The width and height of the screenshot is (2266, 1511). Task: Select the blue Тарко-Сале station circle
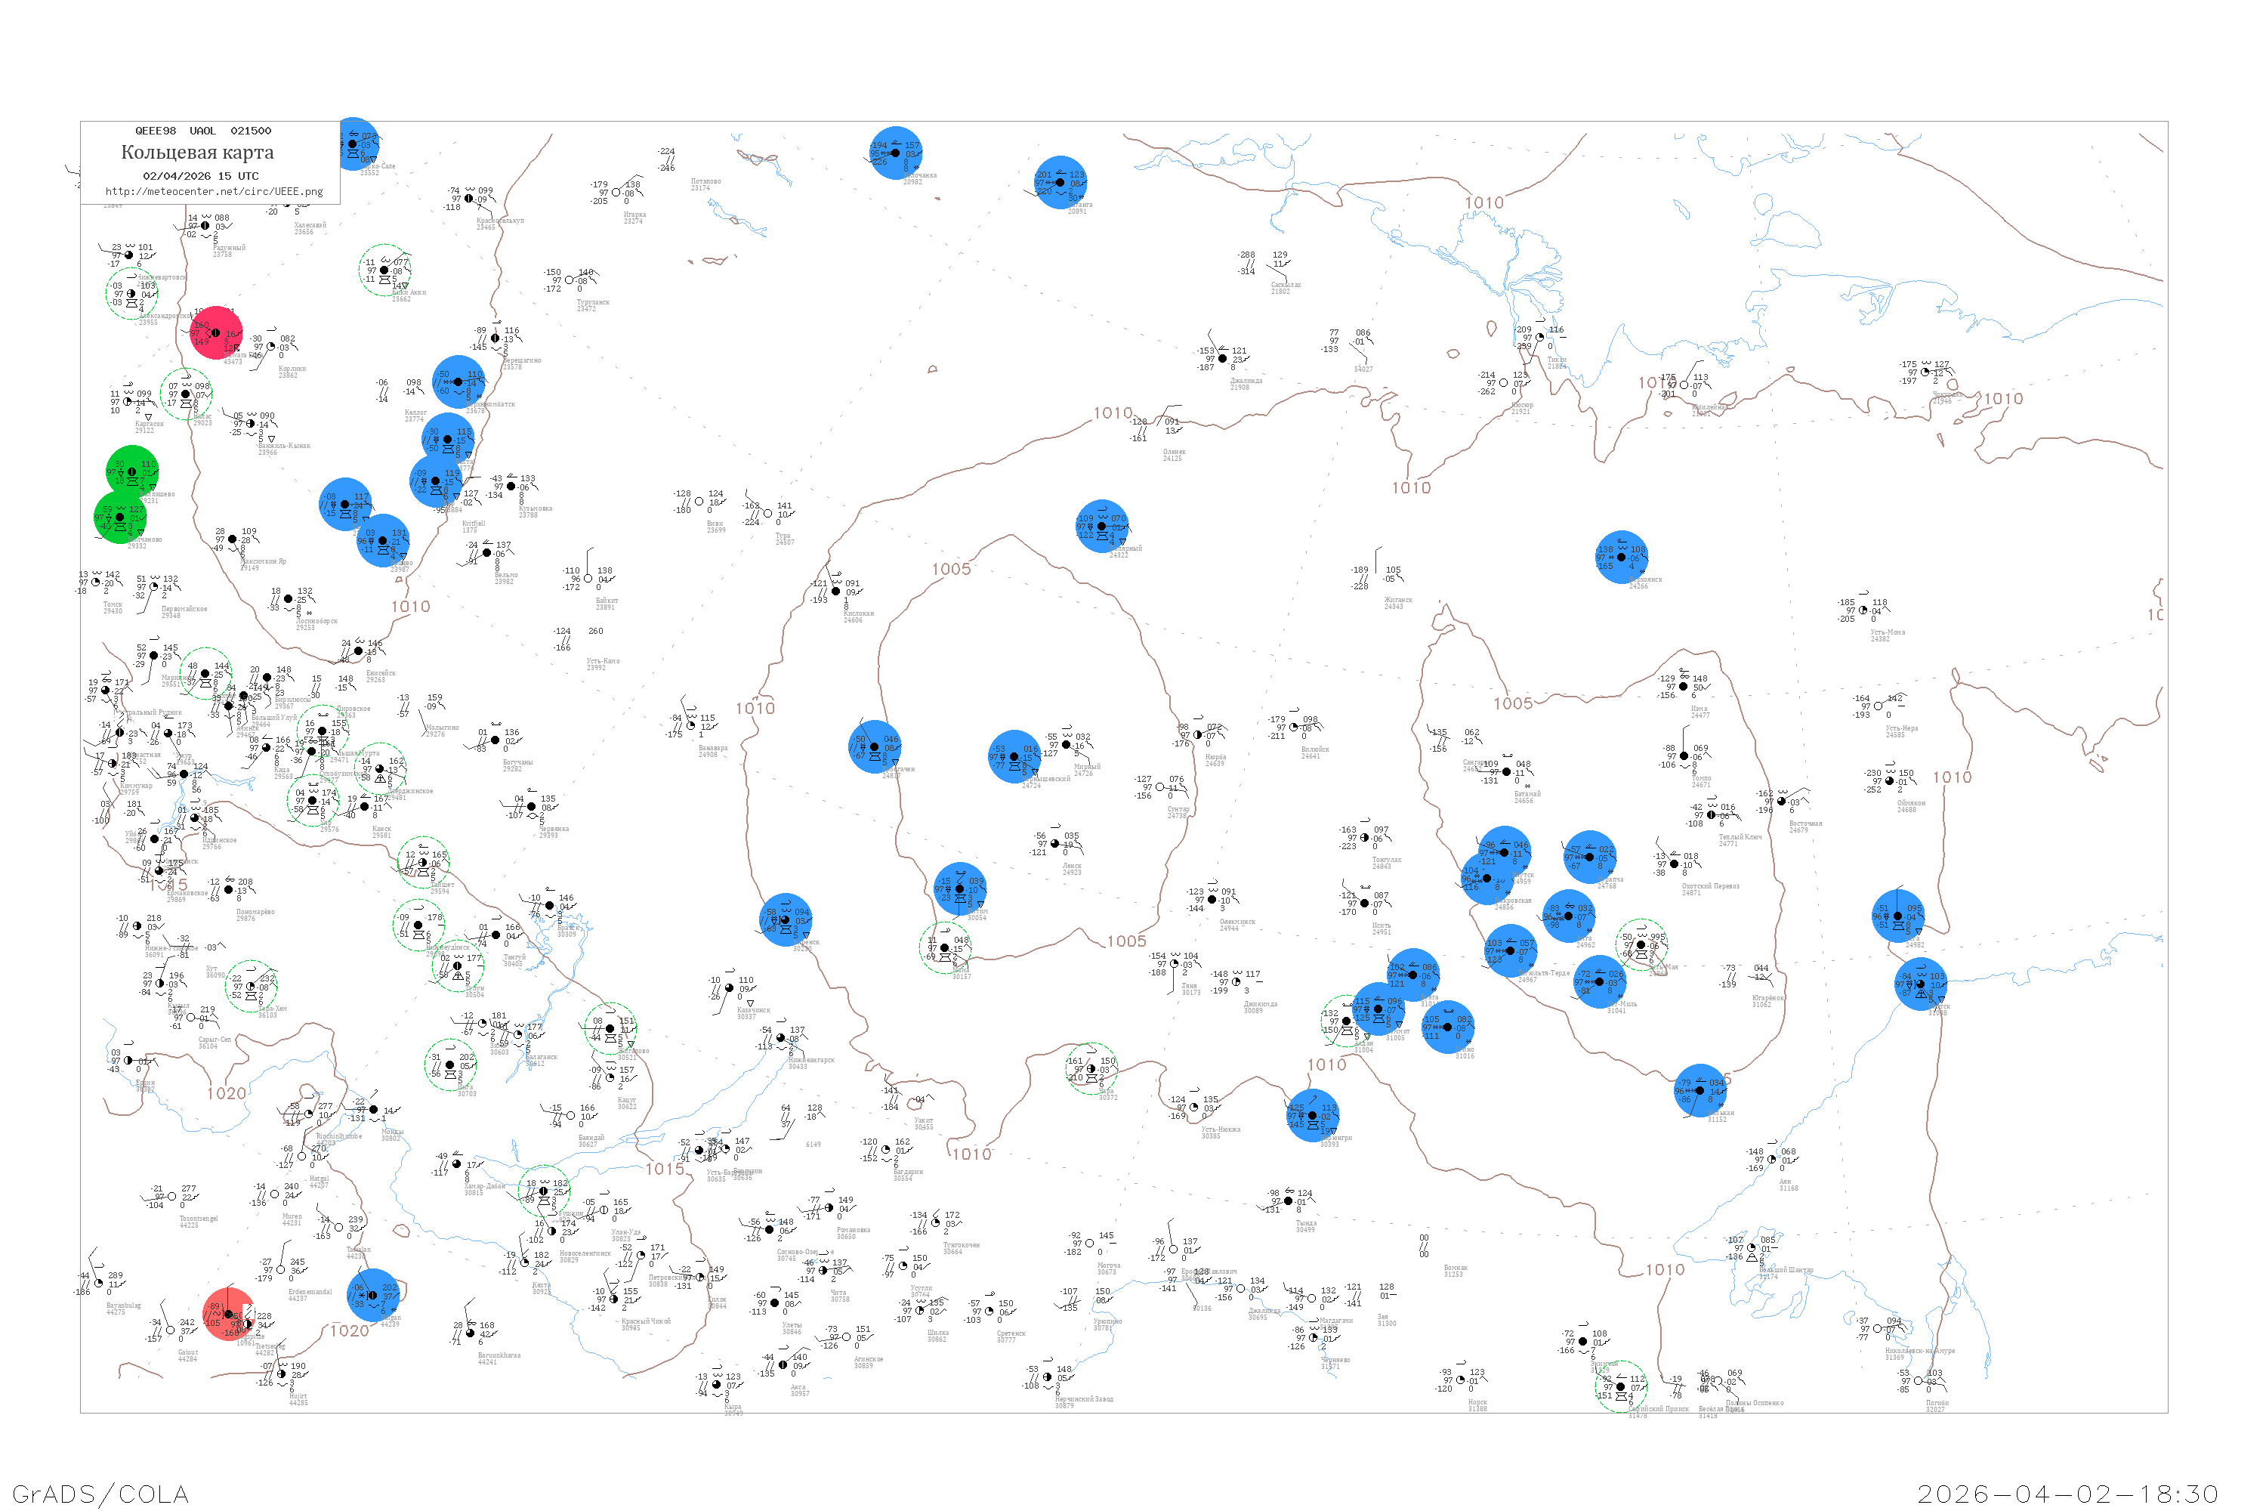[x=354, y=144]
